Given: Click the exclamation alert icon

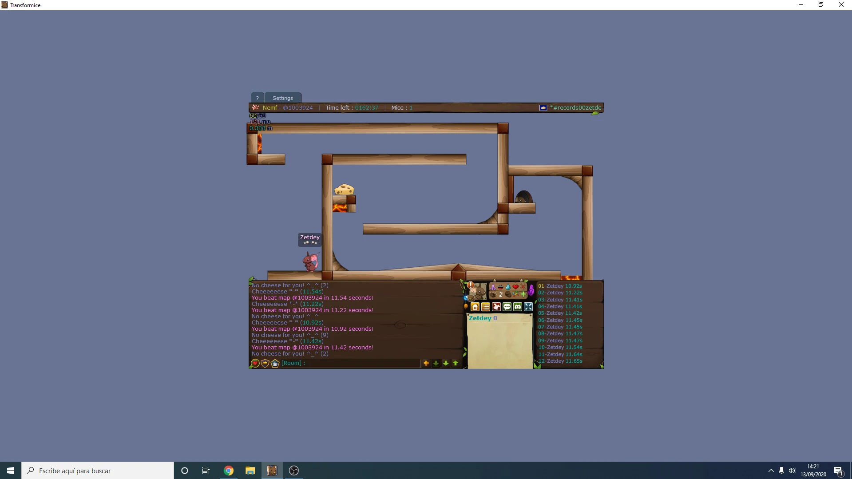Looking at the screenshot, I should [471, 285].
